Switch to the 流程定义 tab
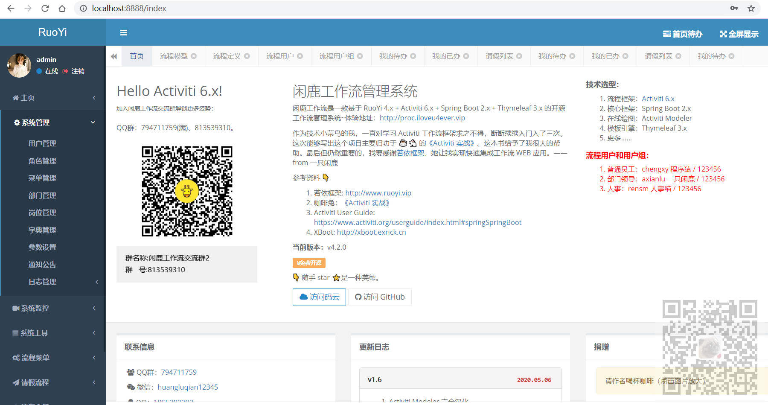The height and width of the screenshot is (405, 768). click(227, 56)
